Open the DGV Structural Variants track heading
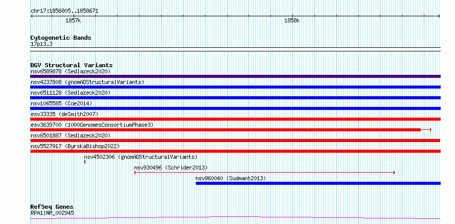This screenshot has width=455, height=224. click(x=72, y=65)
